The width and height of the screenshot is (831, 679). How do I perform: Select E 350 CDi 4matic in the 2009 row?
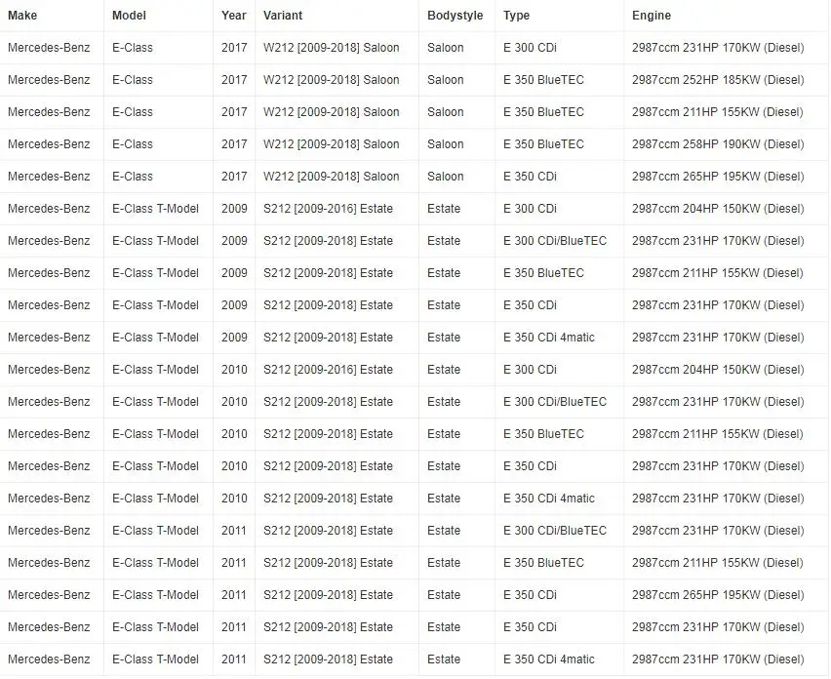click(x=549, y=338)
